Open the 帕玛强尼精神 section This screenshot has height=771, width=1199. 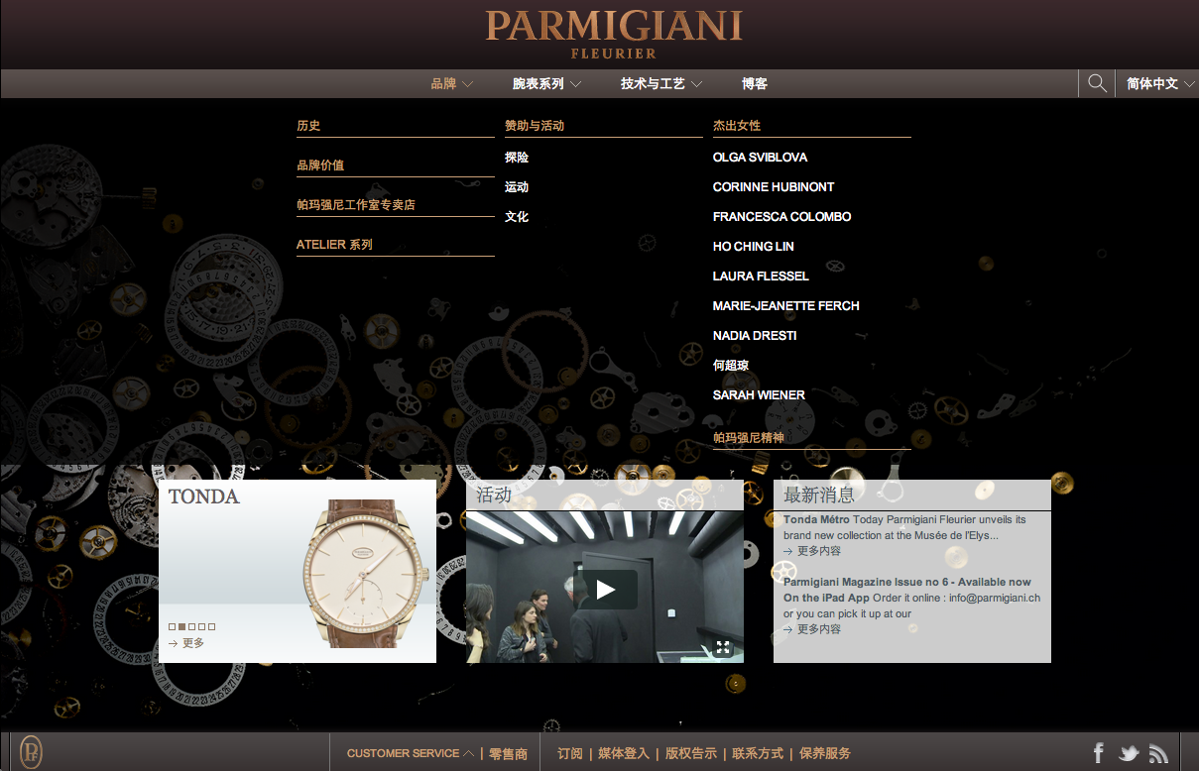point(749,438)
